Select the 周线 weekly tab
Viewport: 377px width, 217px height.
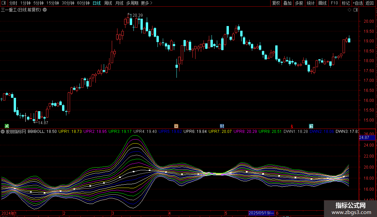[x=108, y=3]
